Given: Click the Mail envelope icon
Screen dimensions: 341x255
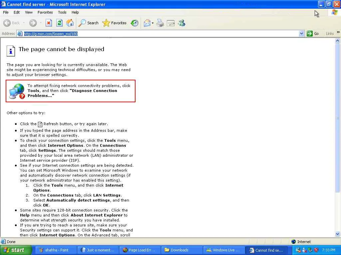Looking at the screenshot, I should (x=147, y=23).
